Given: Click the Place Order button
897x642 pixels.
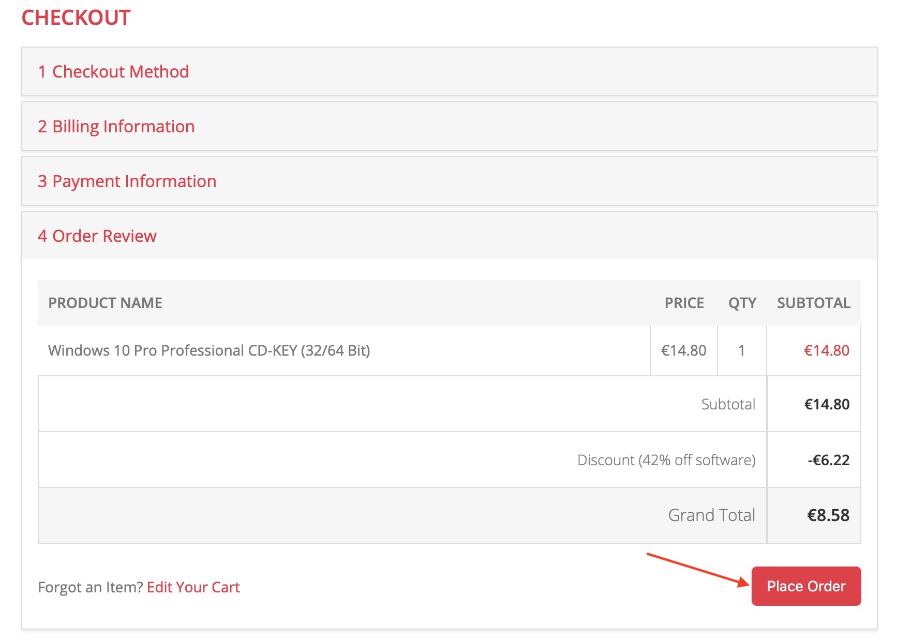Looking at the screenshot, I should click(805, 586).
